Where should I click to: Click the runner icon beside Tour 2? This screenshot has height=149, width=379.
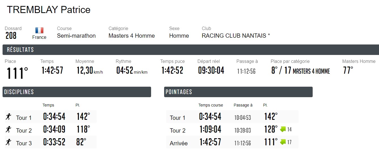pos(9,129)
